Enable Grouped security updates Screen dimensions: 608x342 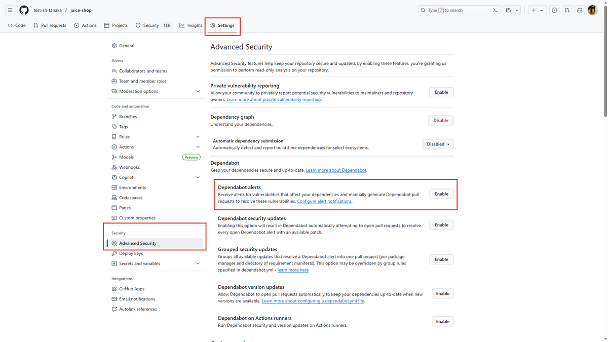click(441, 259)
